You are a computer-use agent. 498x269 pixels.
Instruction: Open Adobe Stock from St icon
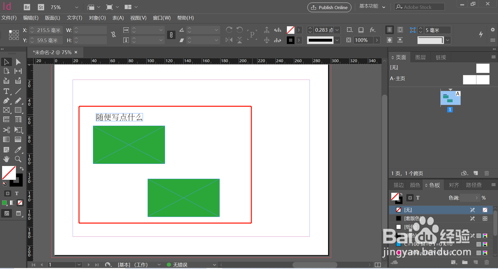tap(41, 7)
